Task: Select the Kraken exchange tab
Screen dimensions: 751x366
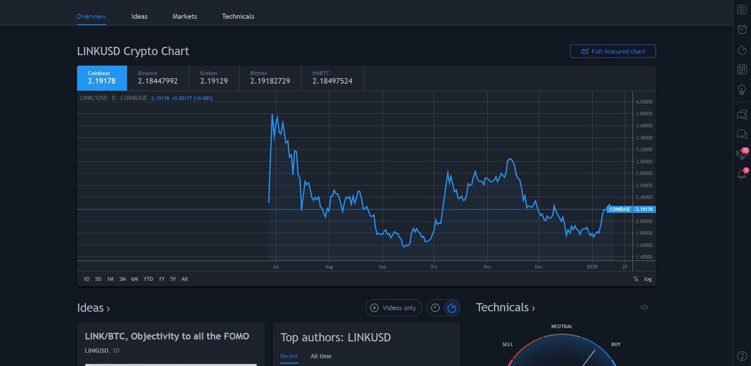Action: click(x=214, y=78)
